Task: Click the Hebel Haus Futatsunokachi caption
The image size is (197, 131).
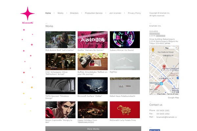Action: 122,96
